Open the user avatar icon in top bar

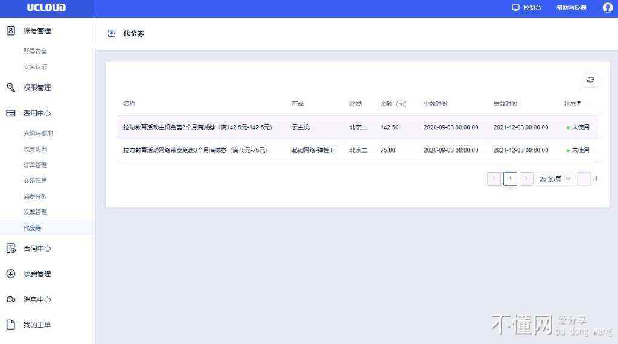[x=607, y=8]
